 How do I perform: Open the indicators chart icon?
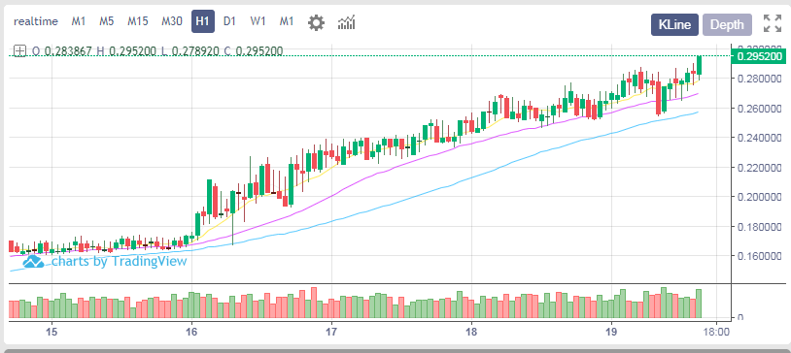click(x=347, y=22)
